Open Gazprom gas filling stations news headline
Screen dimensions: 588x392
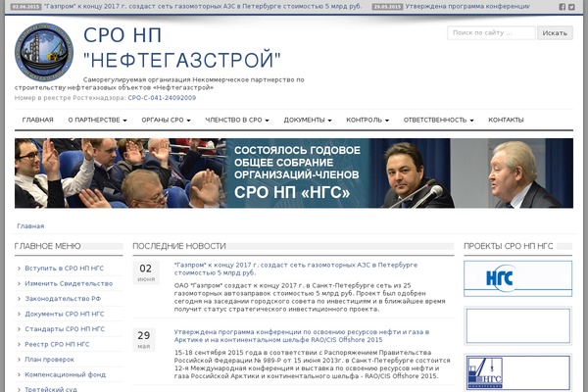296,269
